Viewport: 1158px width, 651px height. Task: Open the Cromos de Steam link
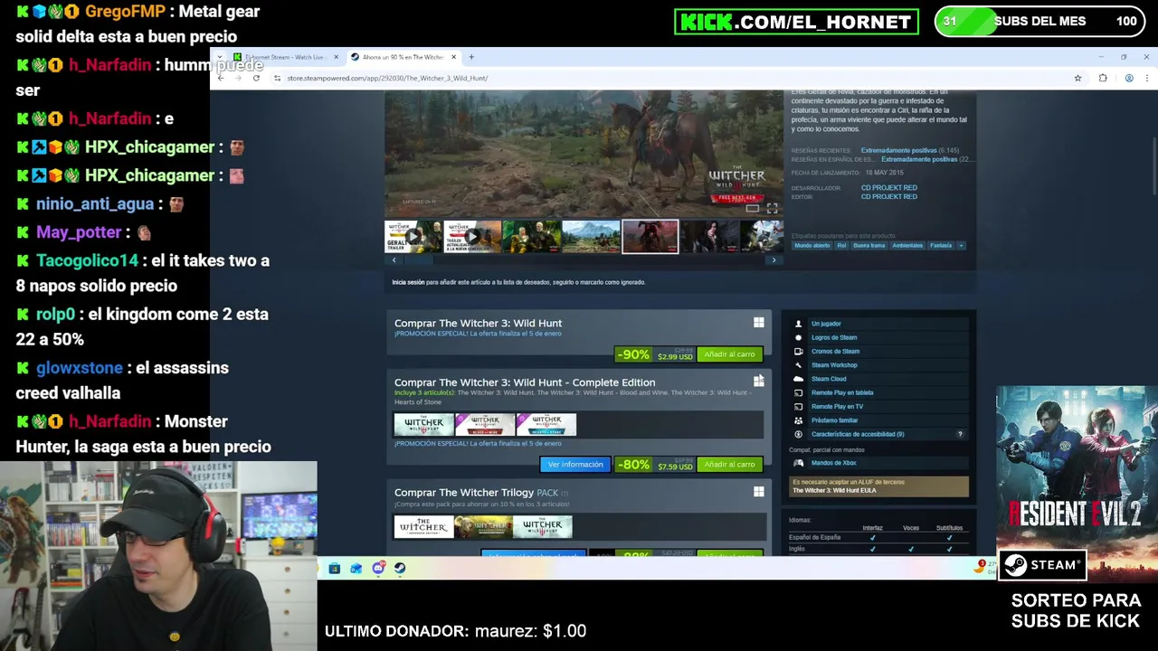click(x=835, y=352)
